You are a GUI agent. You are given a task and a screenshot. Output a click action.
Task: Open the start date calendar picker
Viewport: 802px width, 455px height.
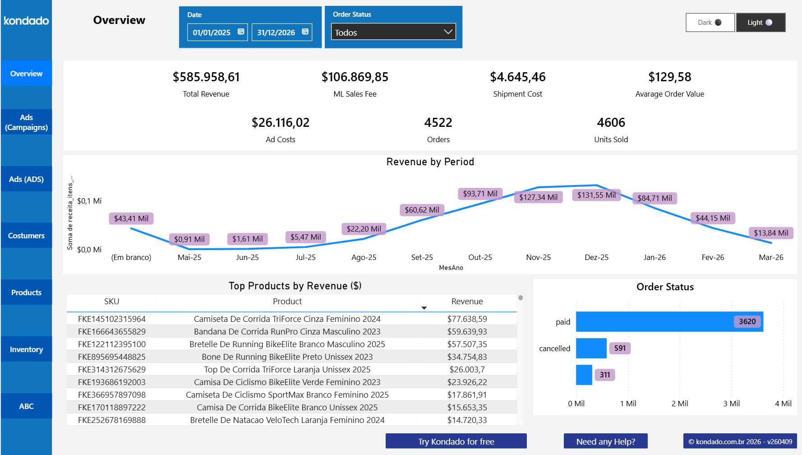(242, 32)
